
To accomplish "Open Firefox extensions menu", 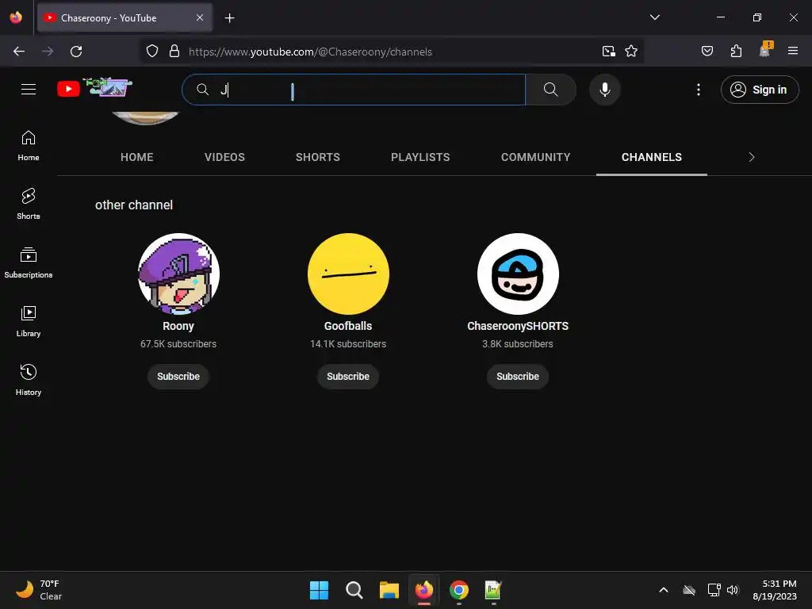I will coord(736,52).
